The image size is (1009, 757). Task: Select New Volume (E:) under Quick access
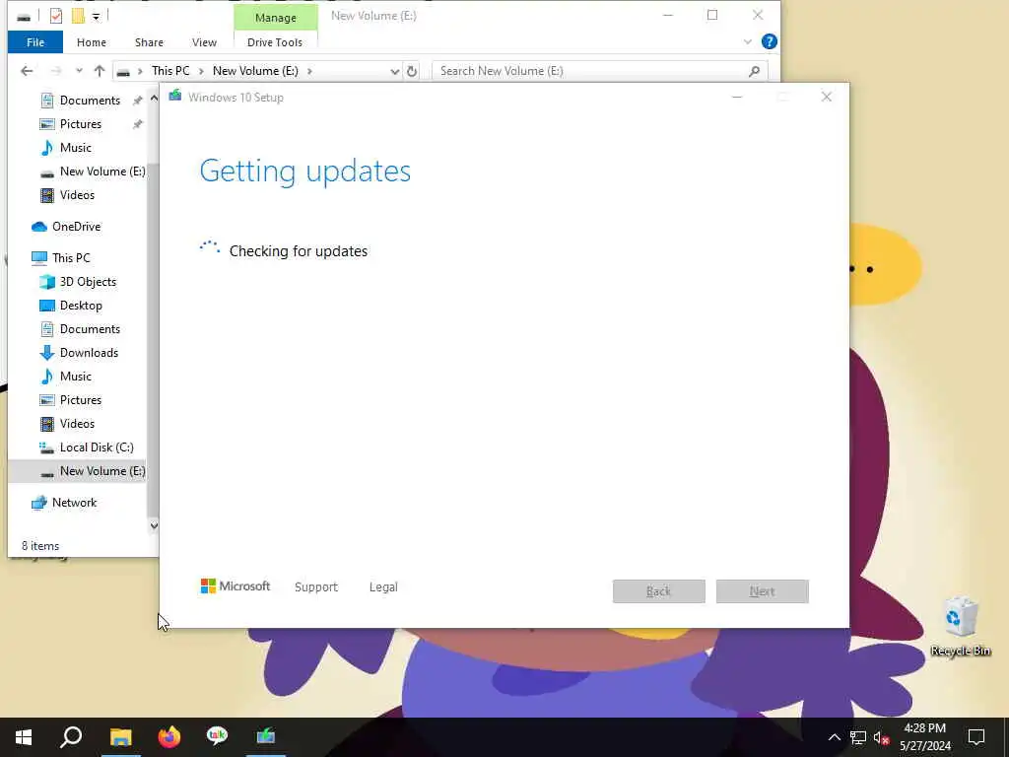(102, 172)
